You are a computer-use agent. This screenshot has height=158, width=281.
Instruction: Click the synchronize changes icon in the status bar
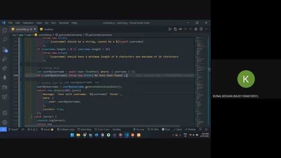(23, 129)
